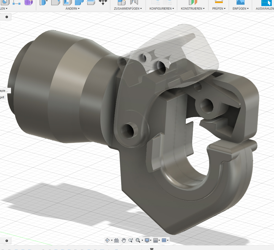
Task: Activate the Orbit navigation tool
Action: [x=107, y=240]
